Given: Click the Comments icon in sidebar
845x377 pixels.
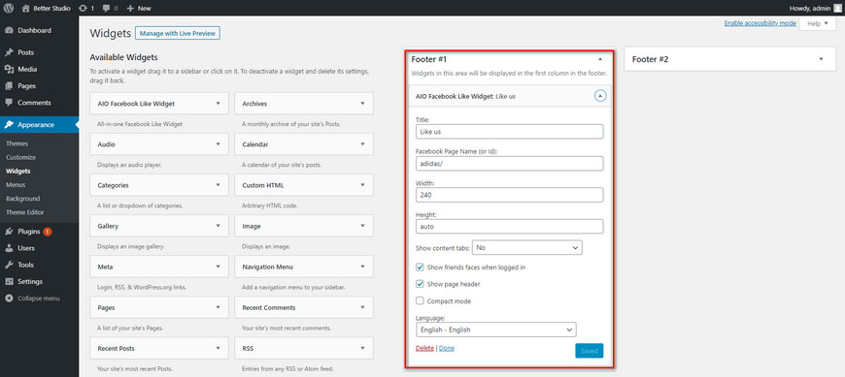Looking at the screenshot, I should 9,103.
